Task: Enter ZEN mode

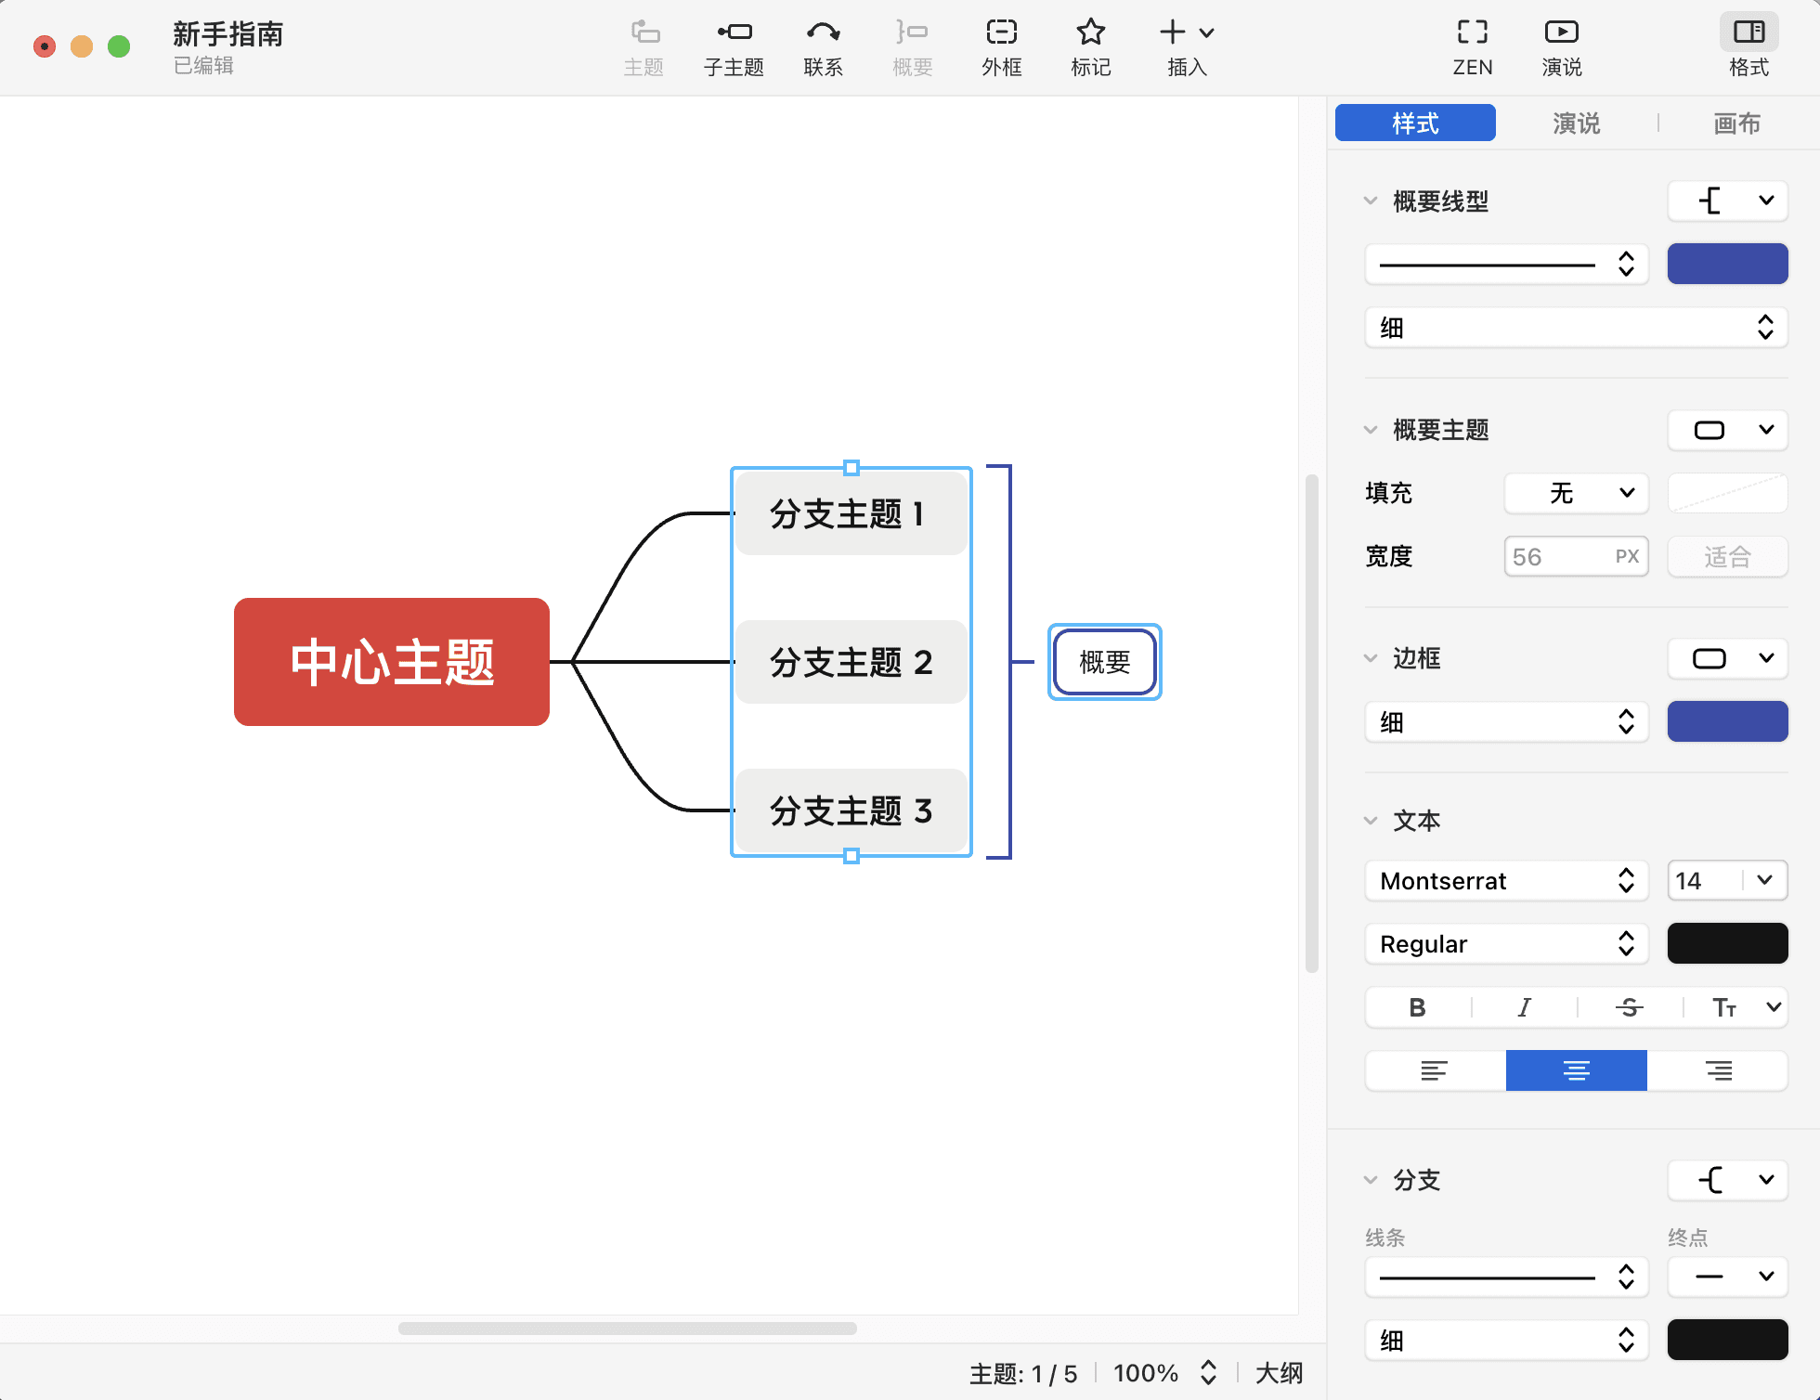Action: tap(1472, 46)
